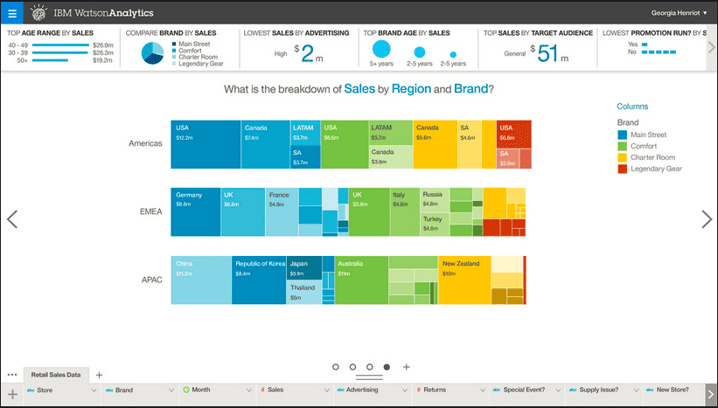Expand Store column dropdown chevron
This screenshot has width=718, height=408.
pos(94,391)
